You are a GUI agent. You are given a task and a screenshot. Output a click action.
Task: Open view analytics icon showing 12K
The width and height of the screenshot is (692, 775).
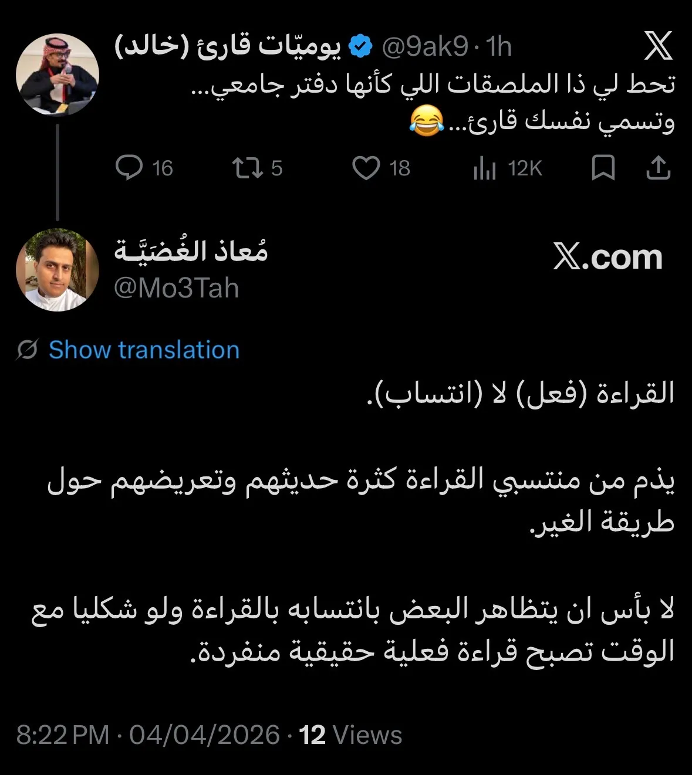pyautogui.click(x=485, y=168)
